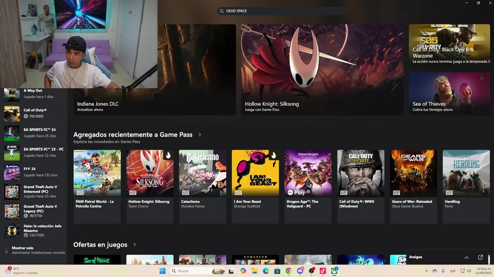Open TikTok from the taskbar

coord(323,271)
